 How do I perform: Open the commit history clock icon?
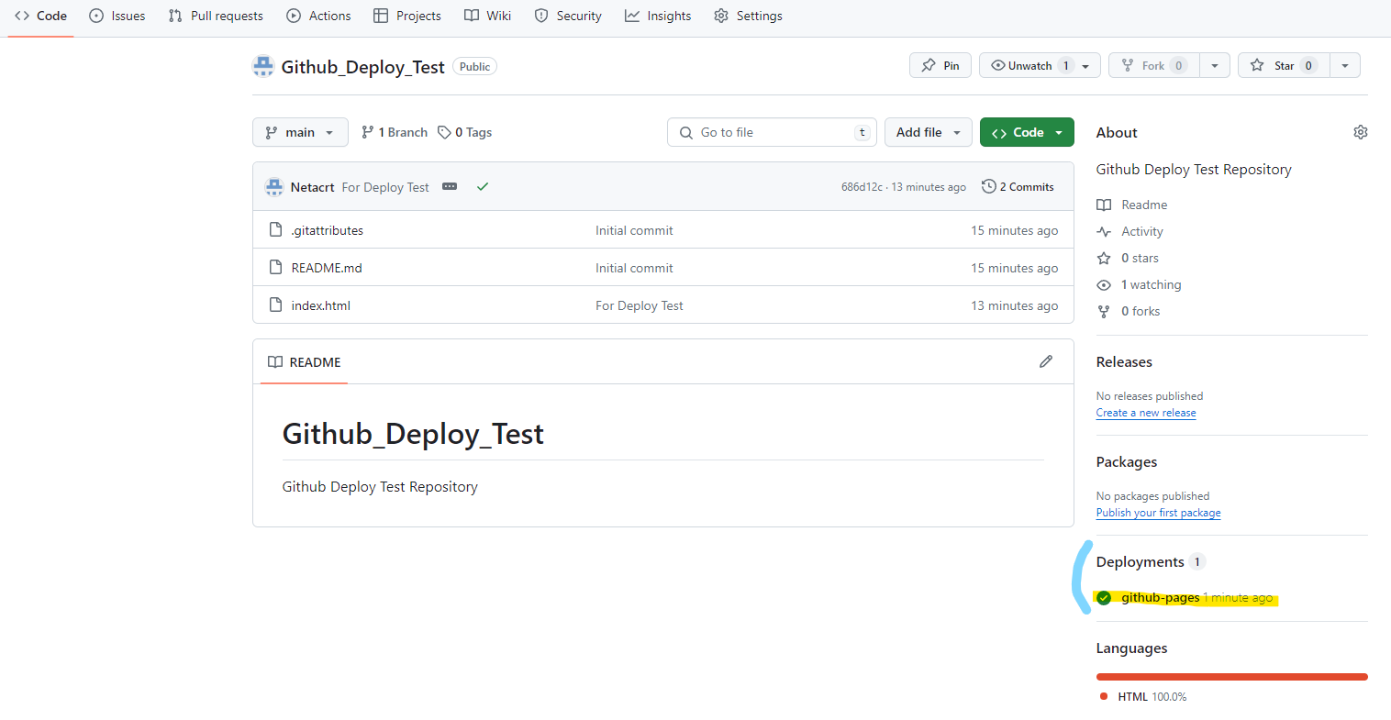[x=988, y=186]
